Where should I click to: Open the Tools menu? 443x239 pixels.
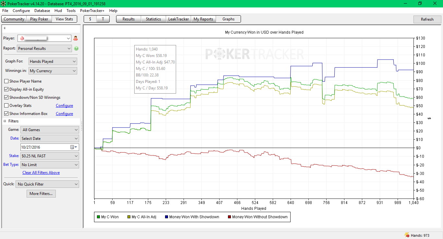pos(71,11)
